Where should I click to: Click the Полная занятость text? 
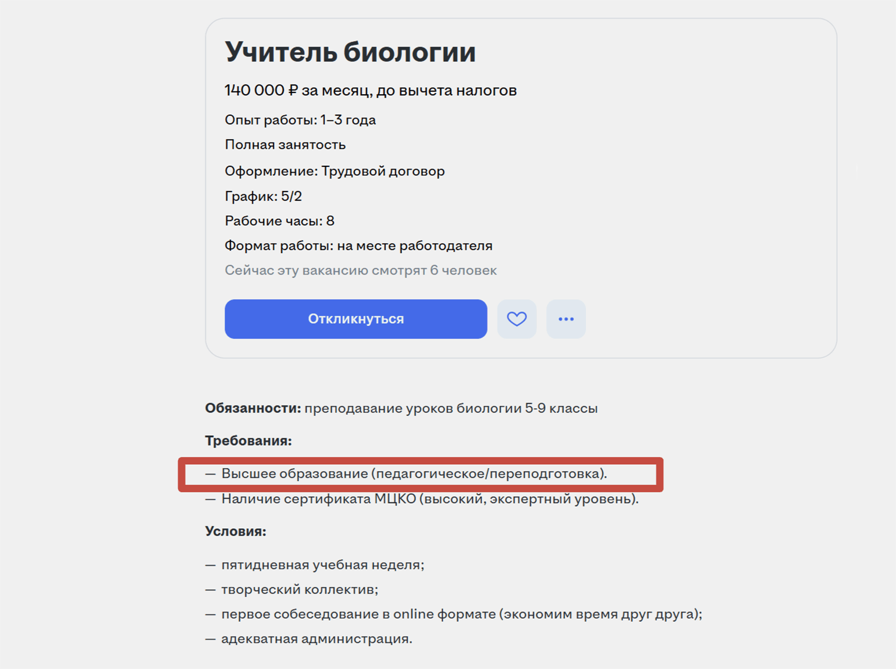click(285, 145)
